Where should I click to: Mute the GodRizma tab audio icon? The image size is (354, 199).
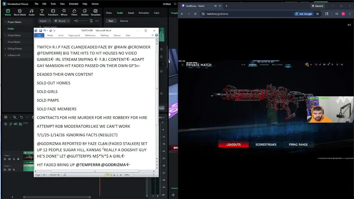(x=215, y=6)
